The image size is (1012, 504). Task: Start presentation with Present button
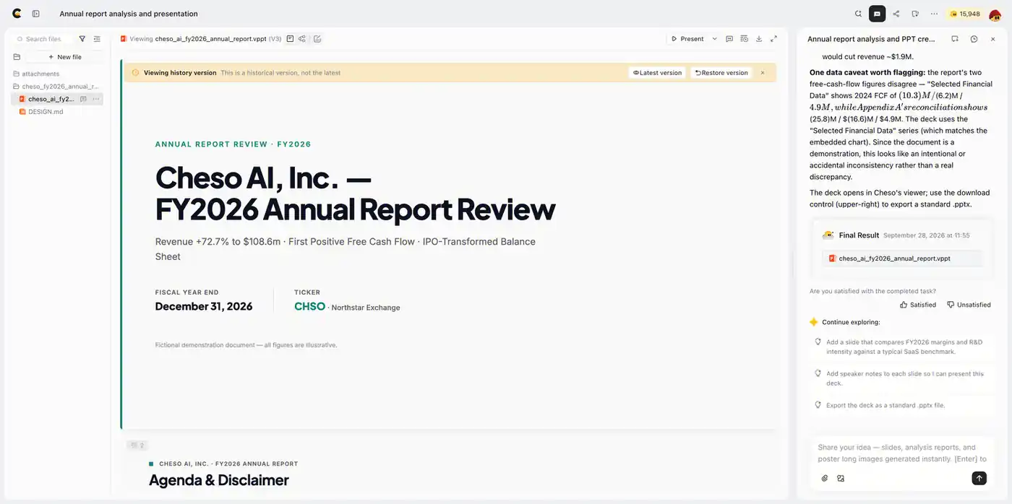point(687,39)
